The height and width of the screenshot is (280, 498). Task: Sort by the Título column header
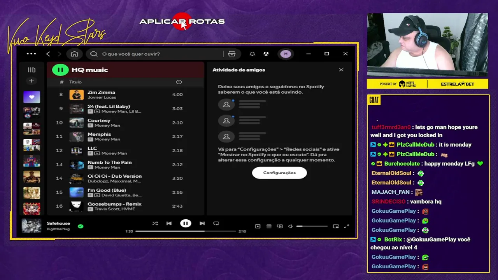pyautogui.click(x=75, y=82)
